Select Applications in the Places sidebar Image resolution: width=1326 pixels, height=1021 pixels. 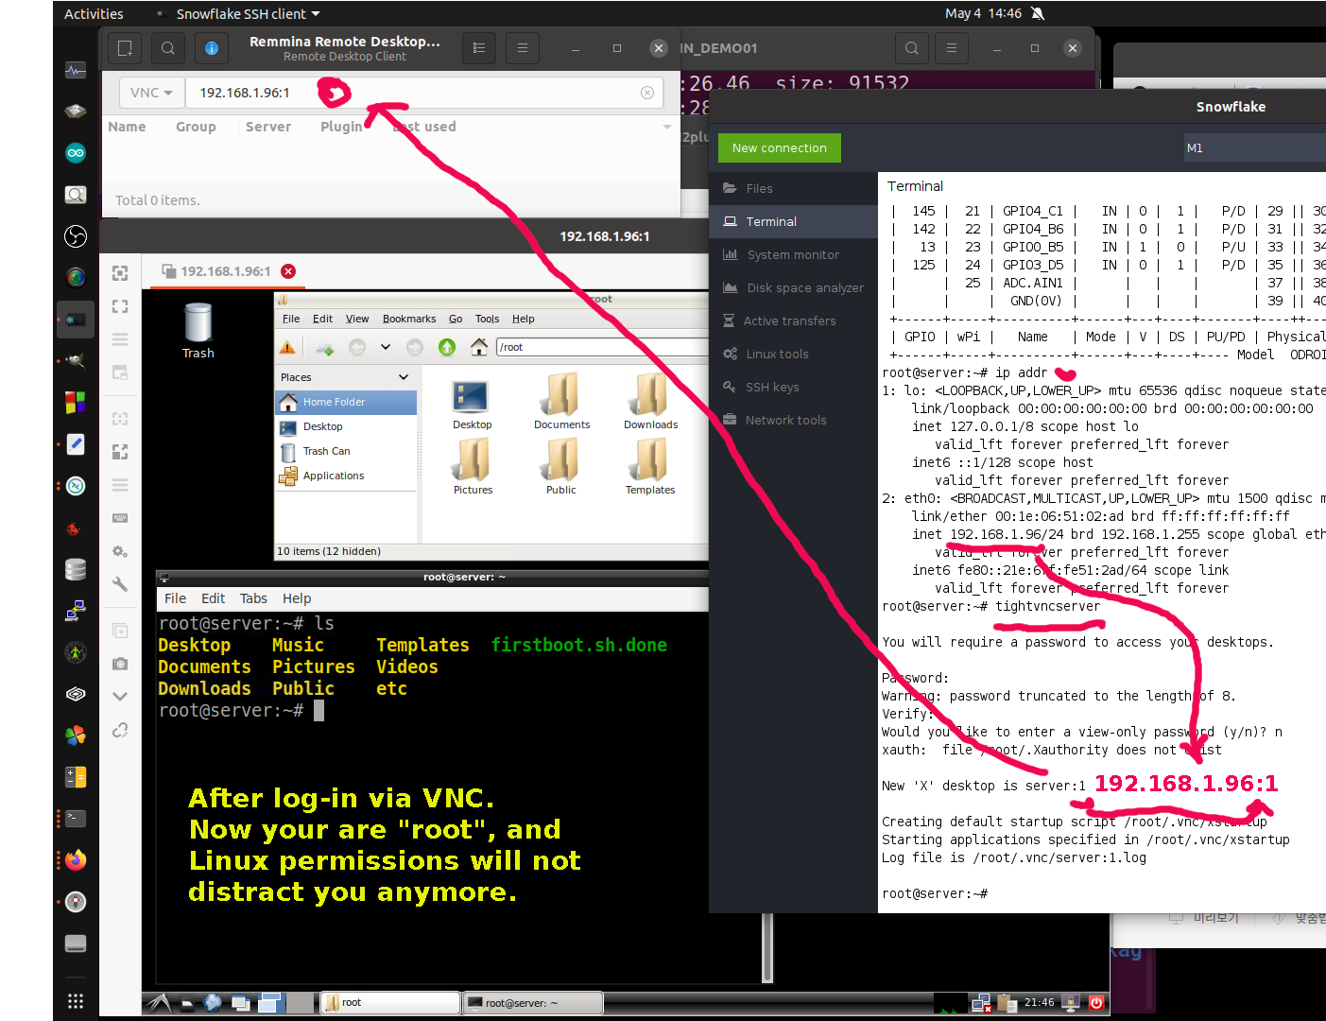346,476
